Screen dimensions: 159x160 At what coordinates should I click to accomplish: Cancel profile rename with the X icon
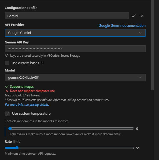(142, 16)
